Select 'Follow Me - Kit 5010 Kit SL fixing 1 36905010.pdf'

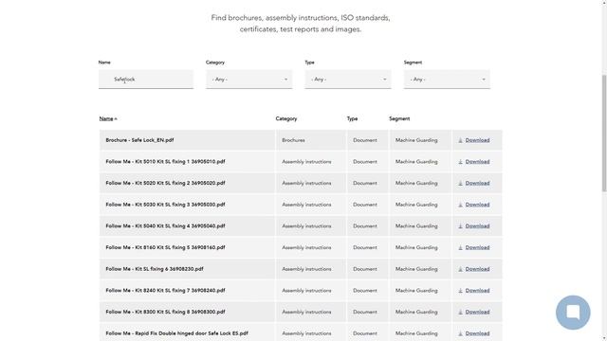165,162
